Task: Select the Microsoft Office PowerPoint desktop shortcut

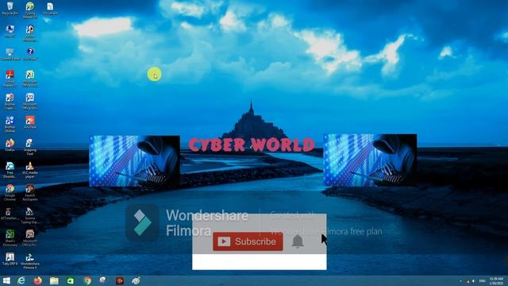Action: click(x=30, y=238)
